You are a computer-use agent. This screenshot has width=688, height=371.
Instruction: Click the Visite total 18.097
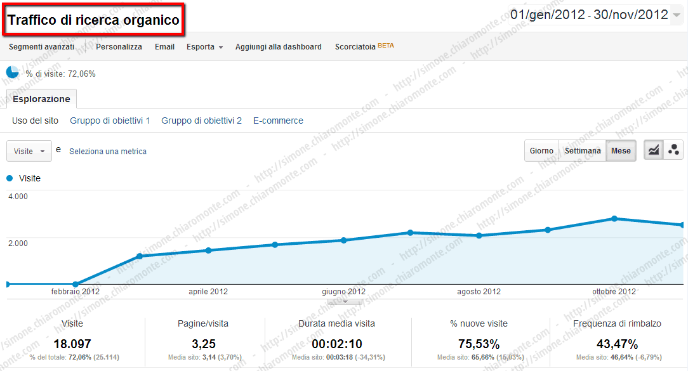(72, 344)
